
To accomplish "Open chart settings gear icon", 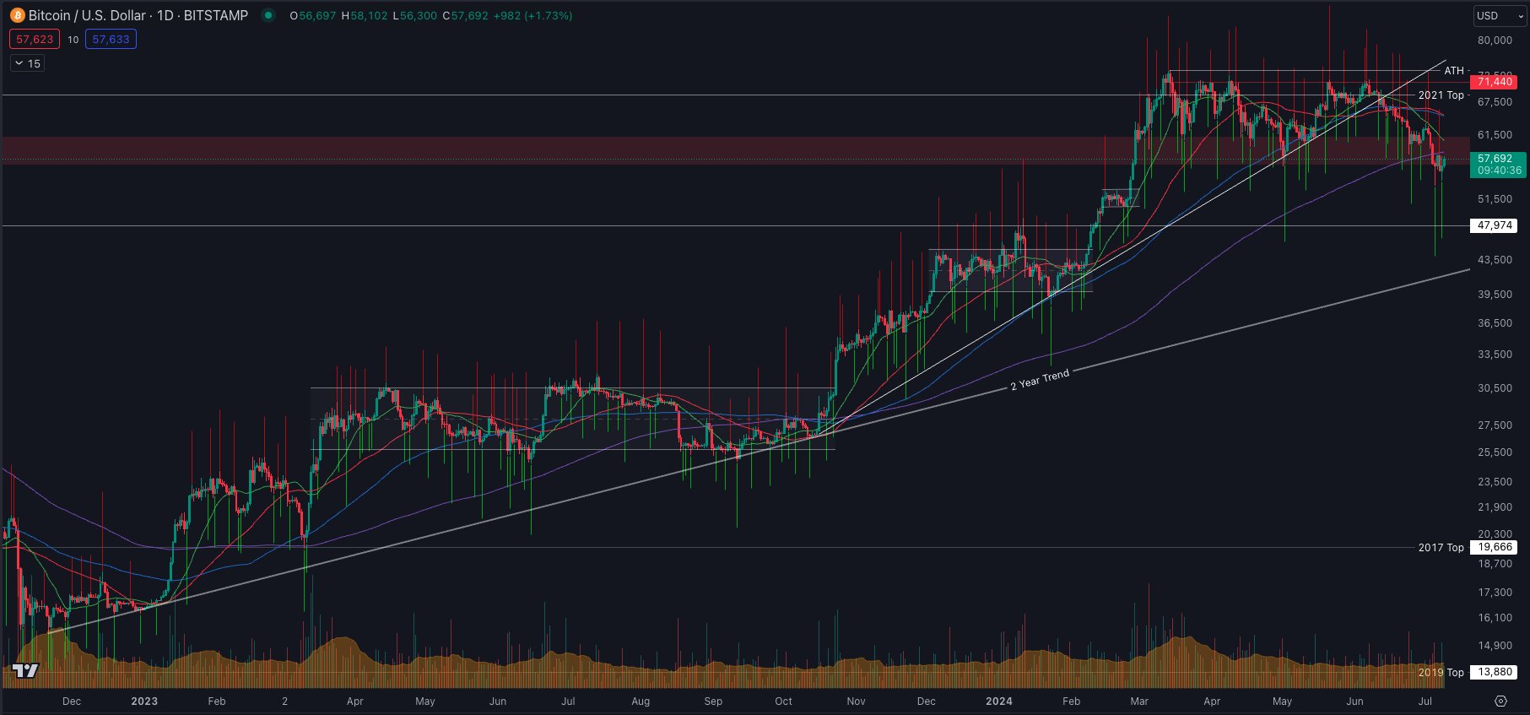I will coord(1500,701).
